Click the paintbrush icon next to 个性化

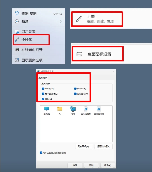click(17, 40)
